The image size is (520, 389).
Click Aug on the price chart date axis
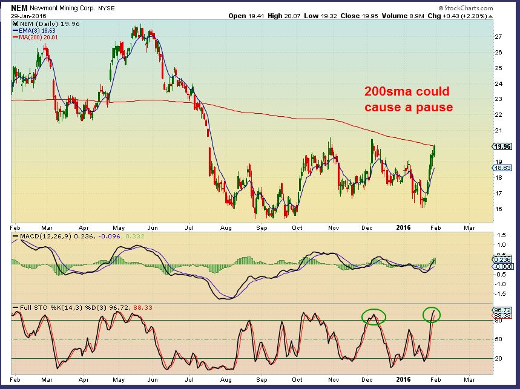[x=226, y=228]
